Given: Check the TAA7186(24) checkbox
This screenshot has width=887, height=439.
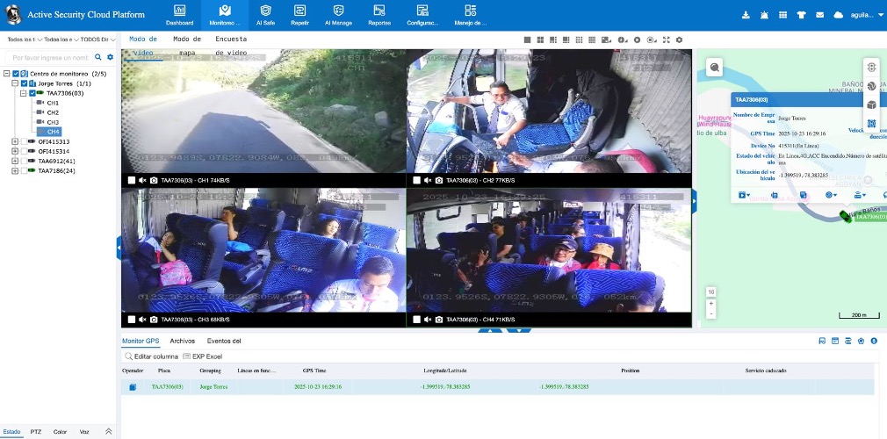Looking at the screenshot, I should click(x=24, y=170).
